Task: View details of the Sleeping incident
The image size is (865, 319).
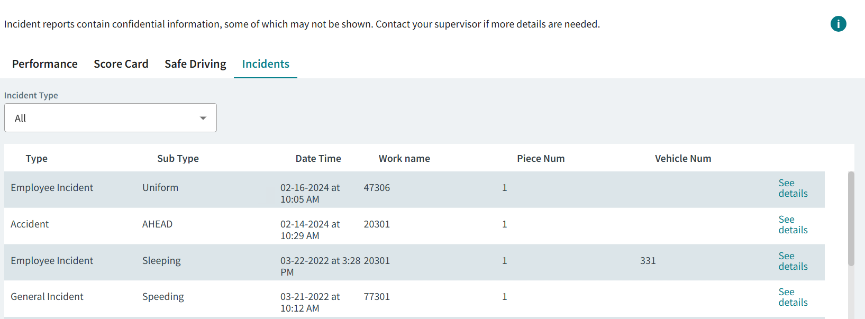Action: (x=793, y=261)
